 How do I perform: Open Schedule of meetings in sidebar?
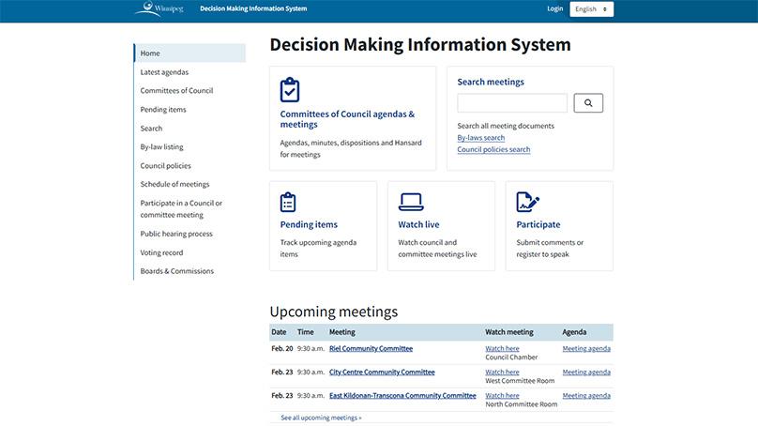coord(174,184)
